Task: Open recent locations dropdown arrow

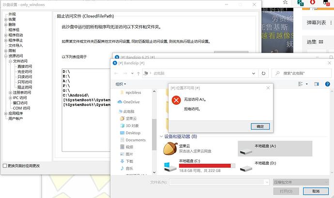Action: tap(132, 73)
